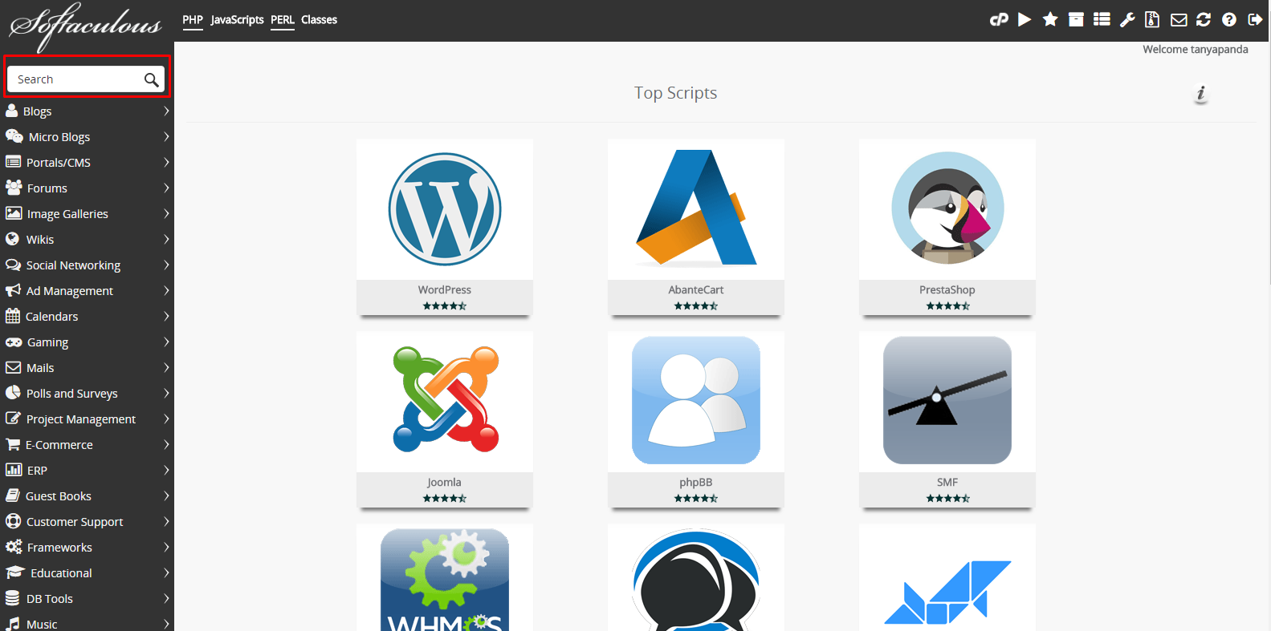The width and height of the screenshot is (1271, 631).
Task: Click the logout arrow icon
Action: point(1255,20)
